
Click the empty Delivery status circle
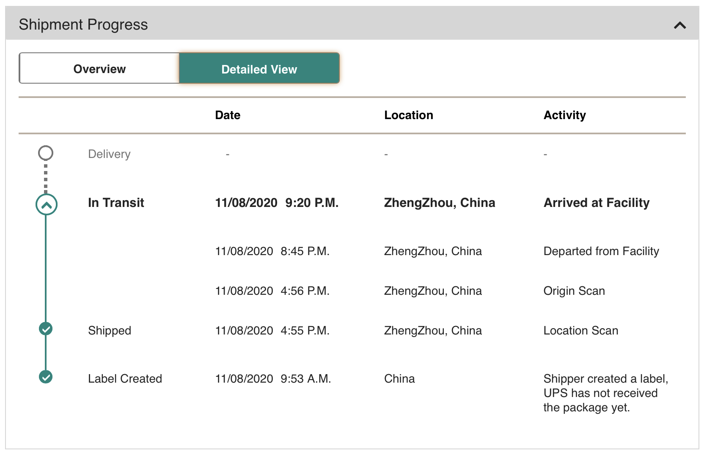46,153
